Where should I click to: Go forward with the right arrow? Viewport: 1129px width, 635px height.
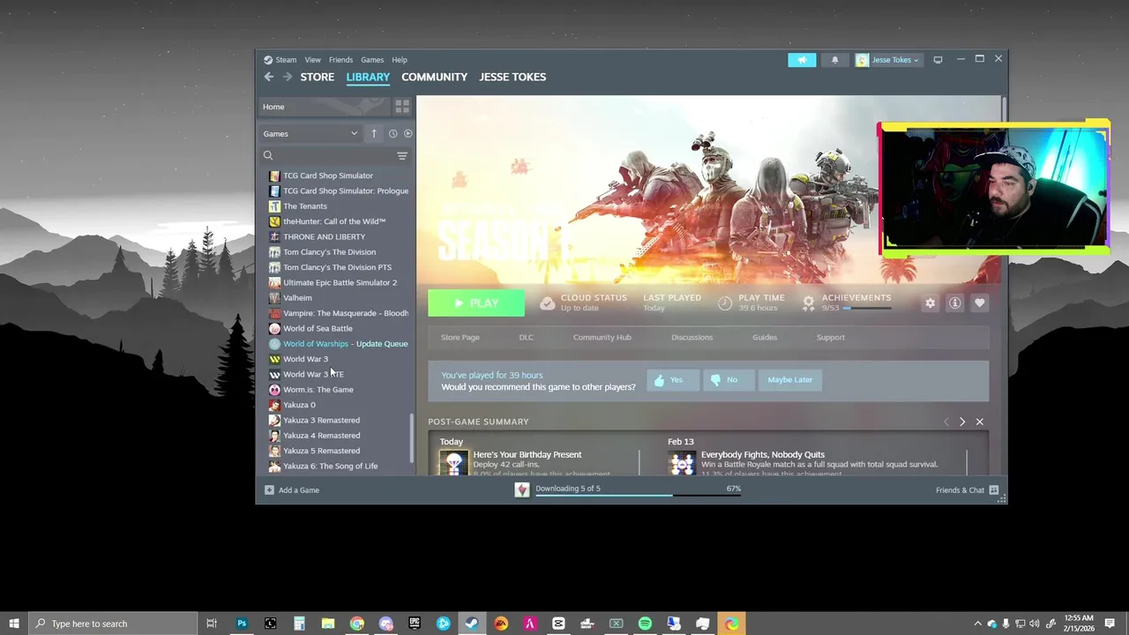pos(287,77)
